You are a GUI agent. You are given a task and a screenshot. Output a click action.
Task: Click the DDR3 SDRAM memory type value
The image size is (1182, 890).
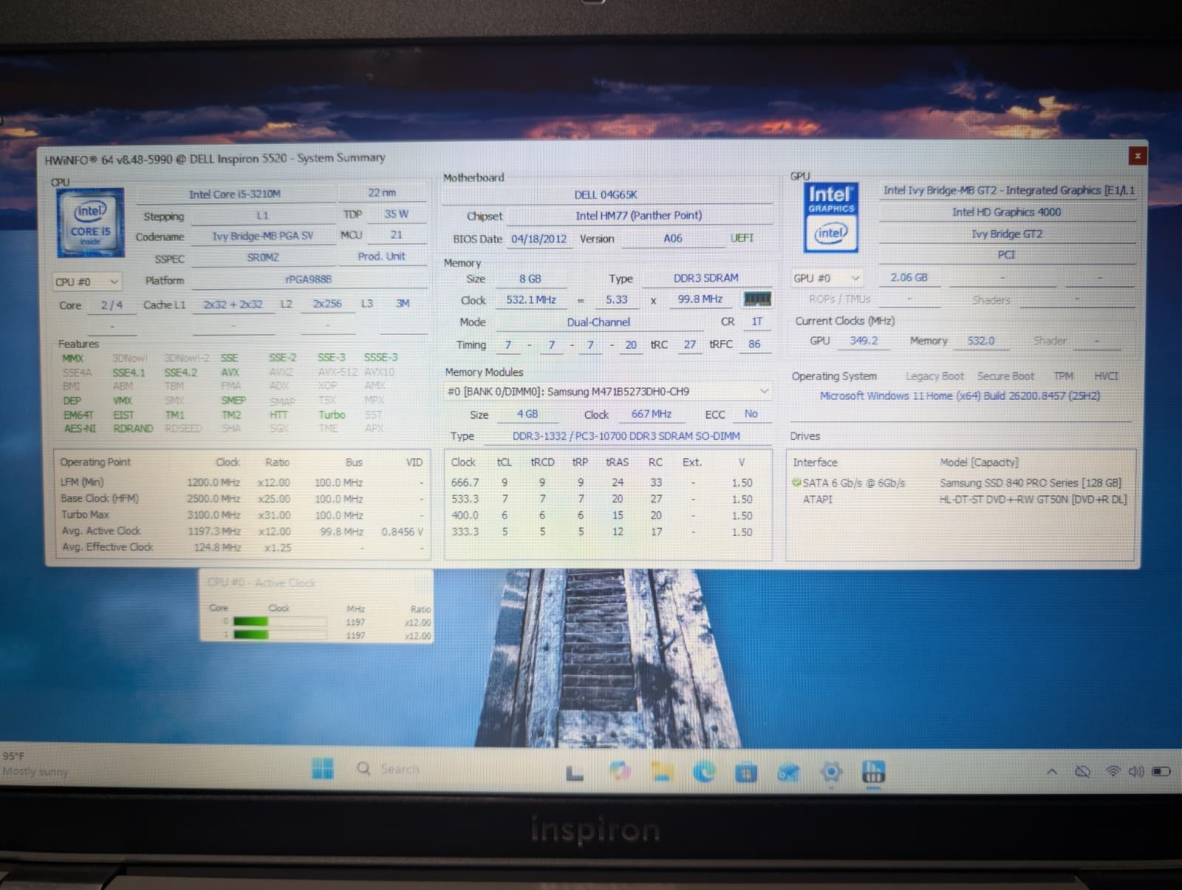(706, 278)
